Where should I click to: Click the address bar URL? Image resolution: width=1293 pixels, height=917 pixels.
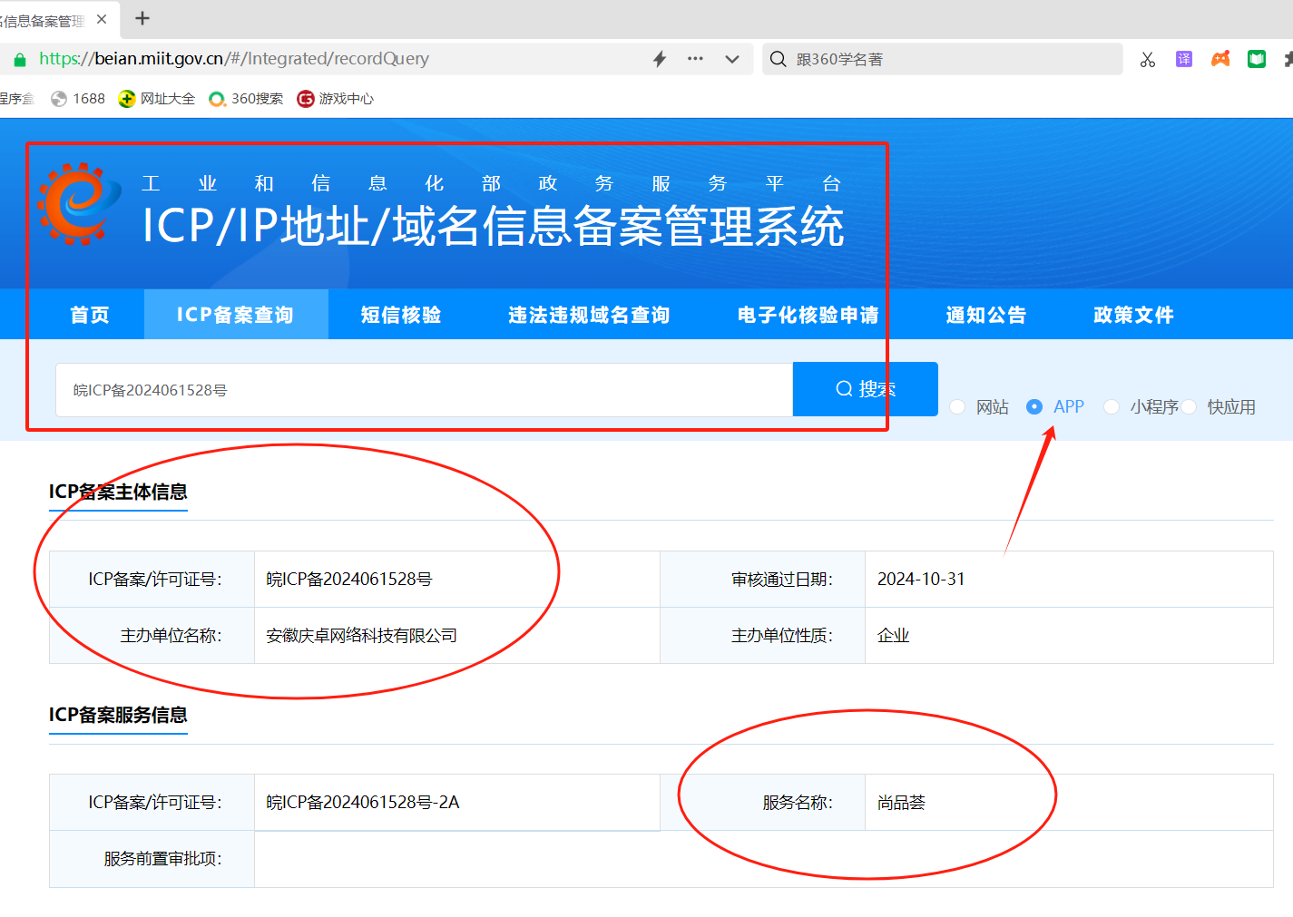[234, 59]
